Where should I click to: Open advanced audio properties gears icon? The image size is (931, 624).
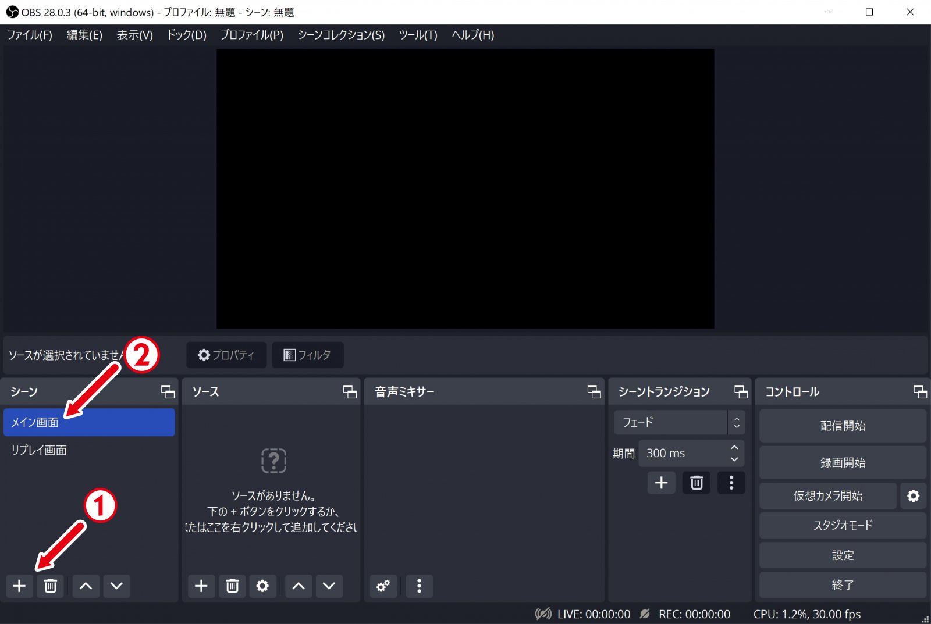point(383,586)
